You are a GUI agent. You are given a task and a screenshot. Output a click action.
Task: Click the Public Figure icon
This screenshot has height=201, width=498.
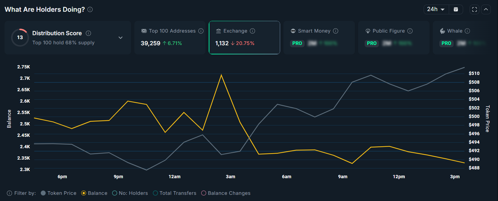[367, 31]
